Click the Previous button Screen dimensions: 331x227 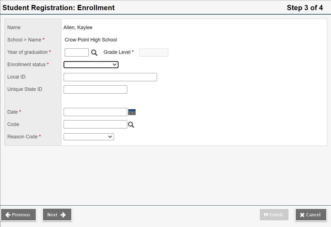18,215
